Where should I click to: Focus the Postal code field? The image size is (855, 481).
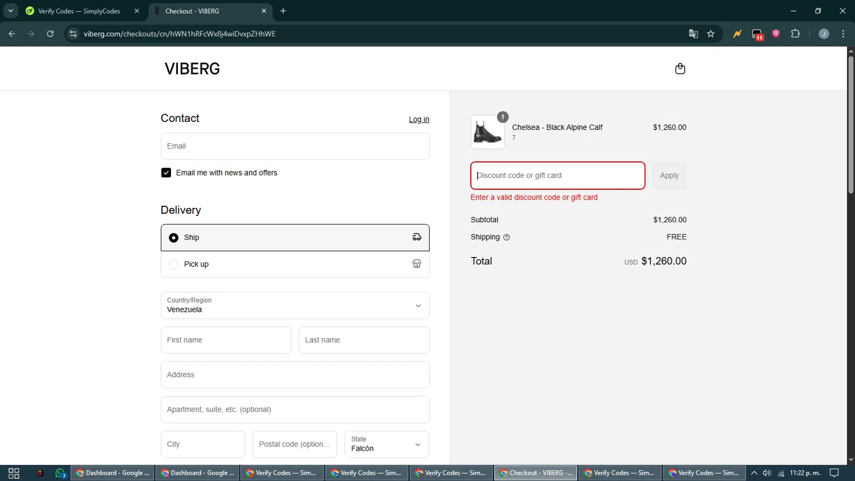tap(295, 444)
